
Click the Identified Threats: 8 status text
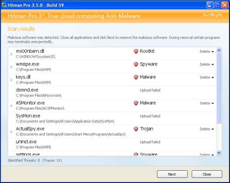pyautogui.click(x=24, y=160)
